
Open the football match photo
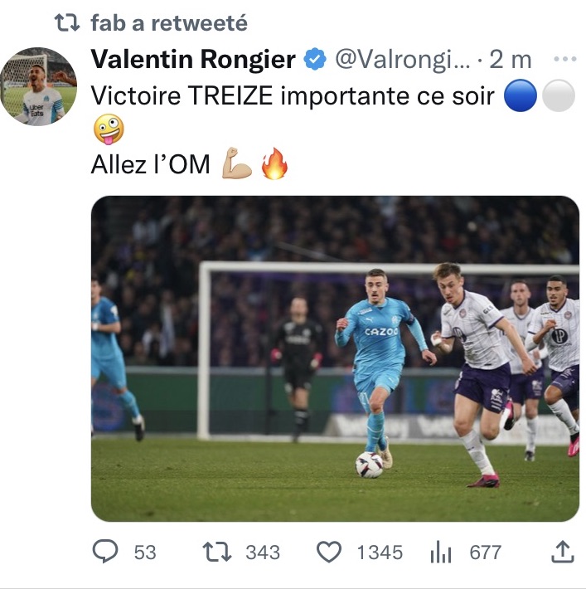coord(335,358)
